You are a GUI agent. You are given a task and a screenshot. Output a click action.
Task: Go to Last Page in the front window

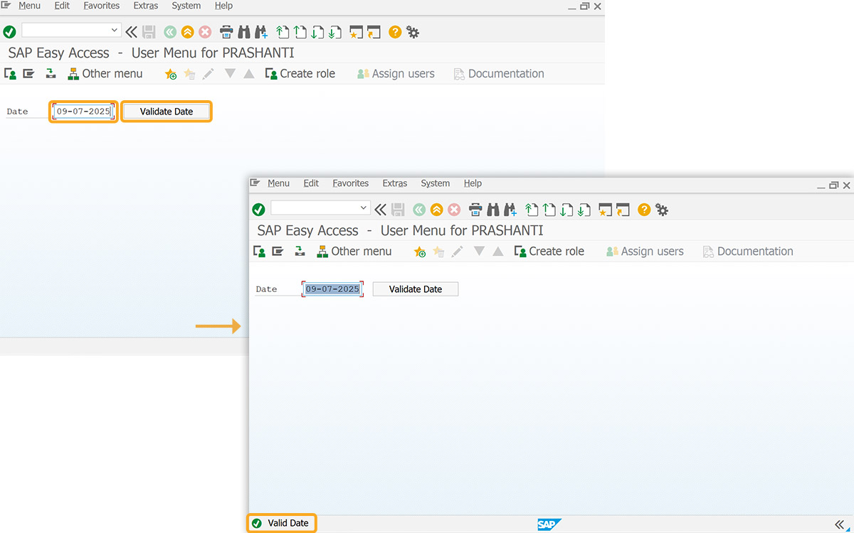(584, 210)
